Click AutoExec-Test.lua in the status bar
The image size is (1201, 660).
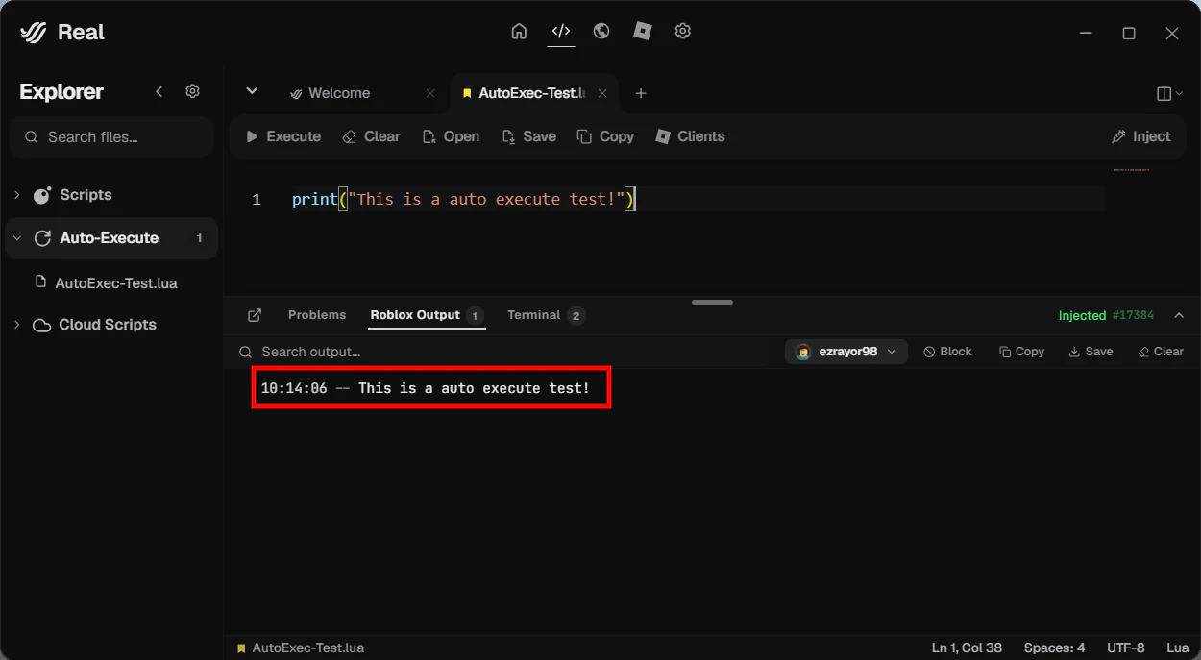(x=300, y=648)
